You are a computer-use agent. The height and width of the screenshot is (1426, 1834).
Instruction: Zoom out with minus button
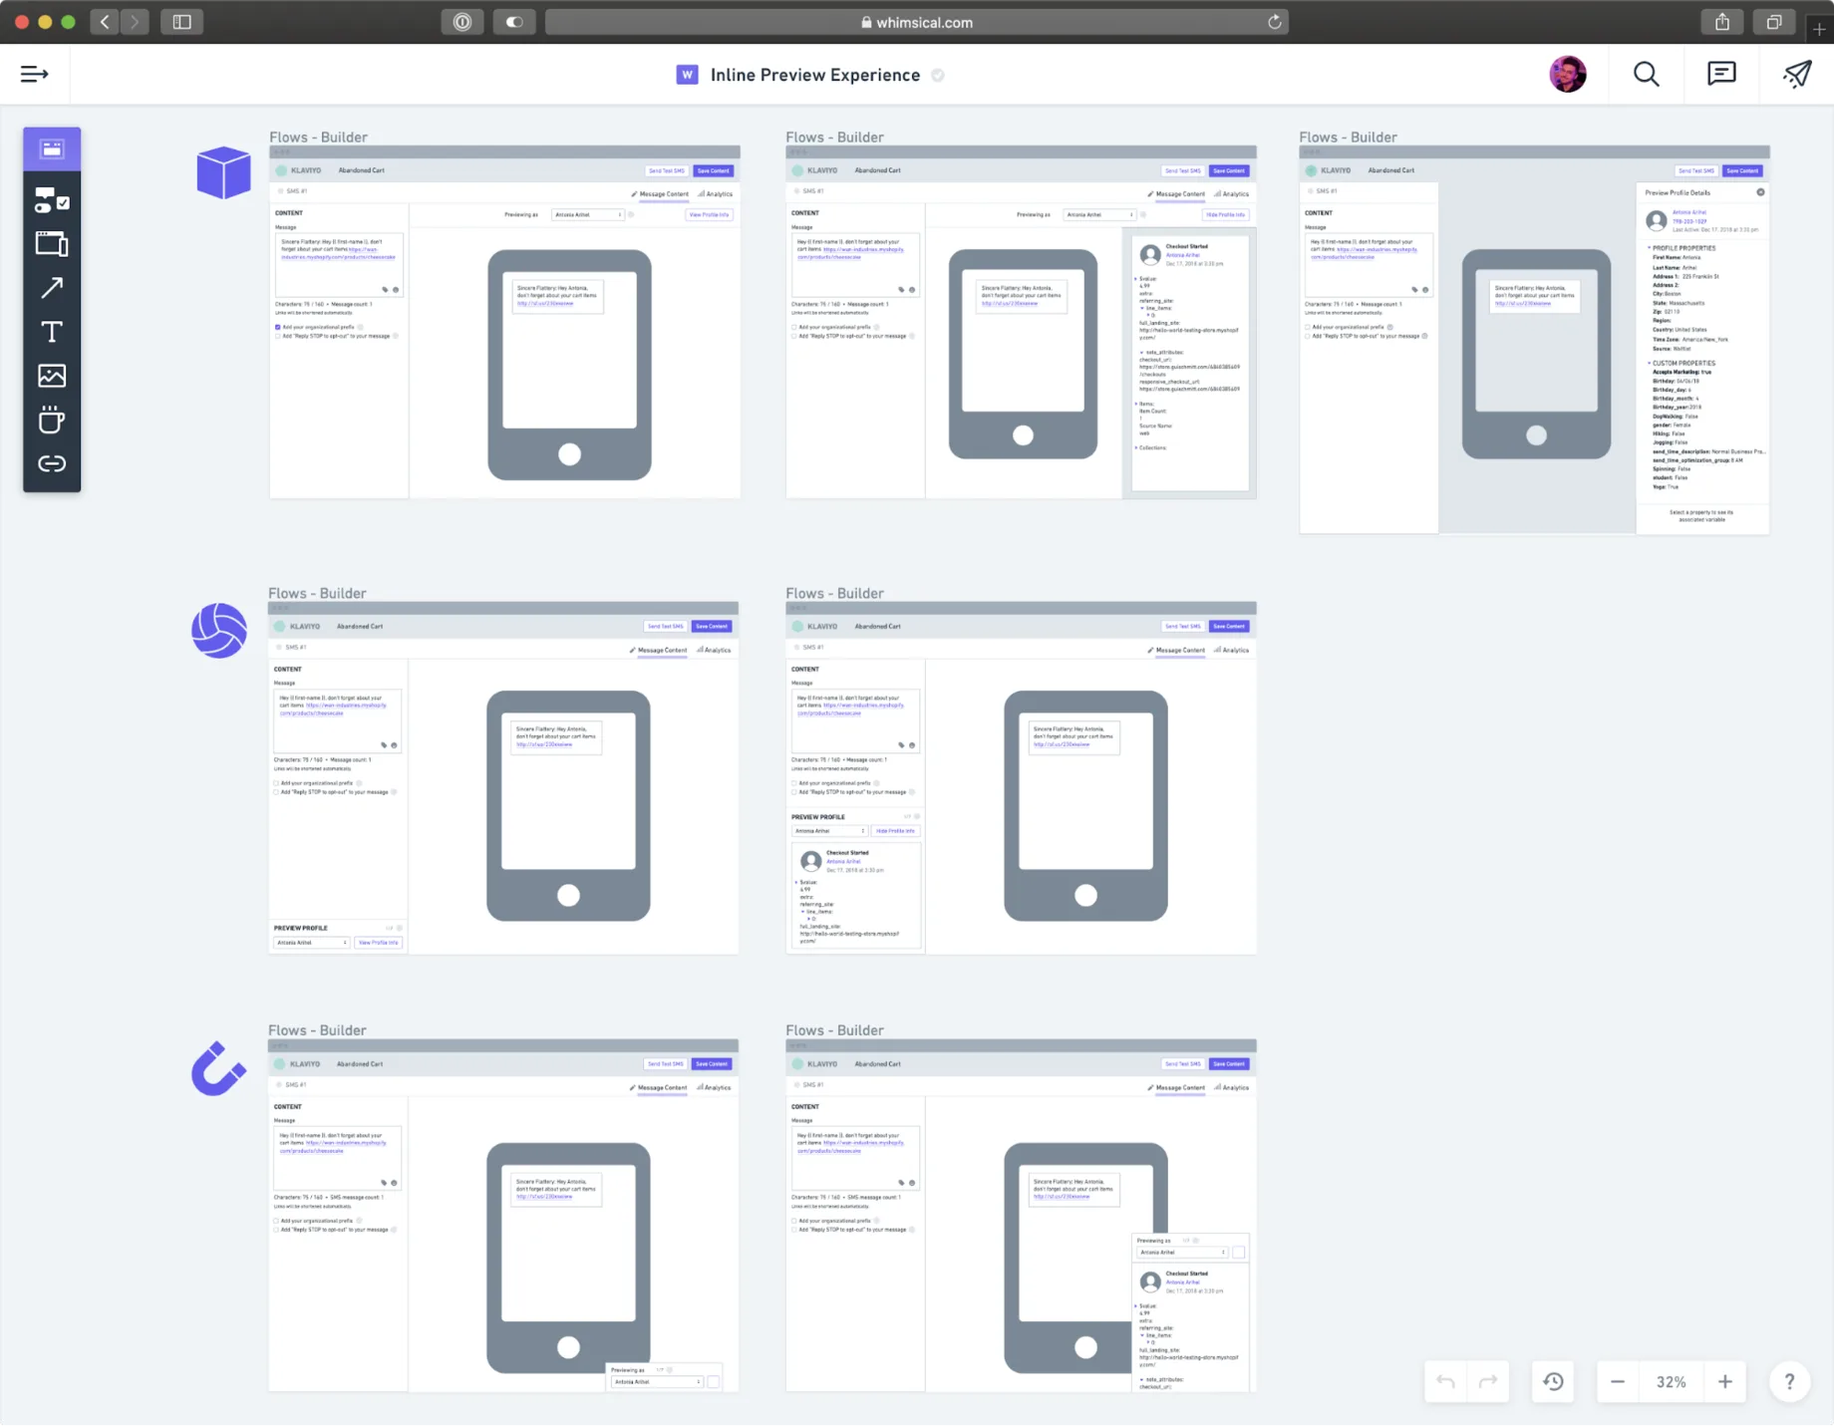tap(1618, 1382)
